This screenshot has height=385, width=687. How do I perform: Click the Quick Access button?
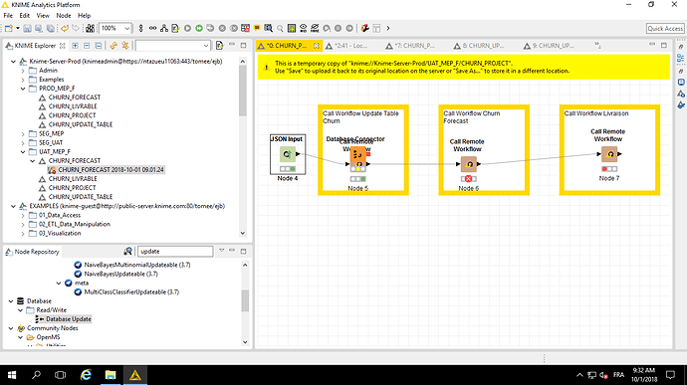tap(665, 29)
